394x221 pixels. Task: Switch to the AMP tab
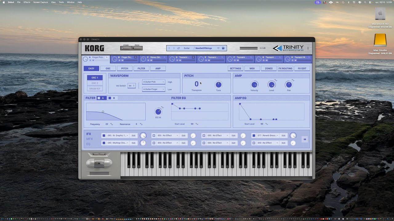coord(158,68)
